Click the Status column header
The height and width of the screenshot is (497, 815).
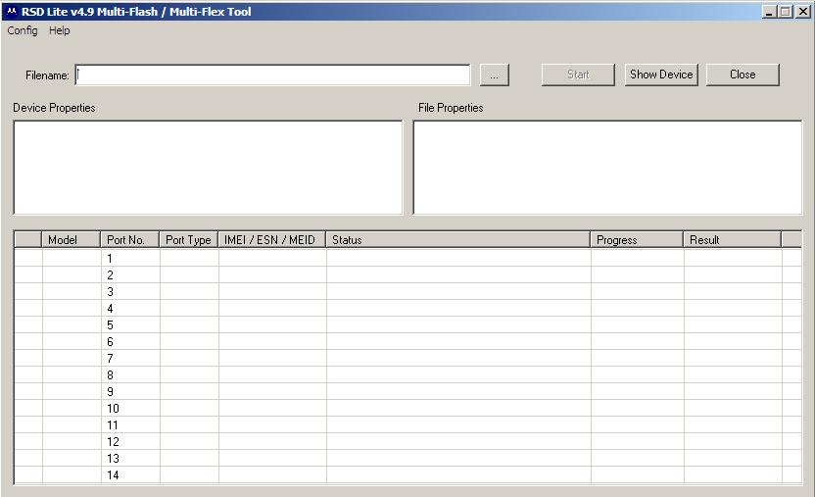pos(457,239)
